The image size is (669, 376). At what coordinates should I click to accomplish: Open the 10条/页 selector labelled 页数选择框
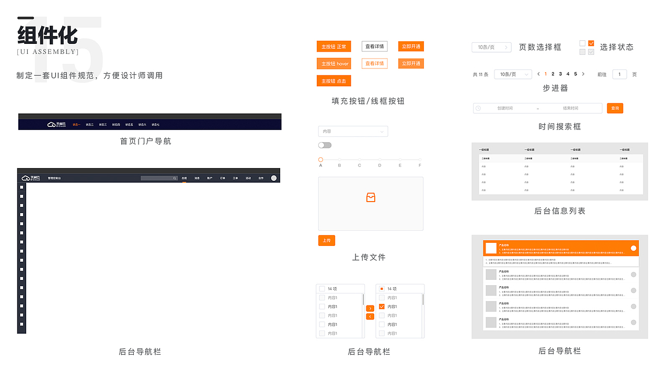point(491,47)
